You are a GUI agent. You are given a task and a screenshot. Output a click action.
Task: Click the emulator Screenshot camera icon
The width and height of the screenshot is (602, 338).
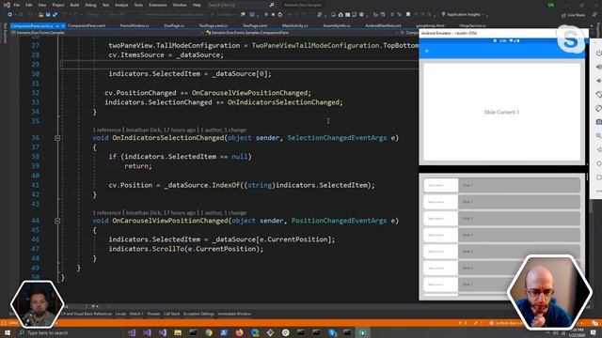pyautogui.click(x=598, y=122)
